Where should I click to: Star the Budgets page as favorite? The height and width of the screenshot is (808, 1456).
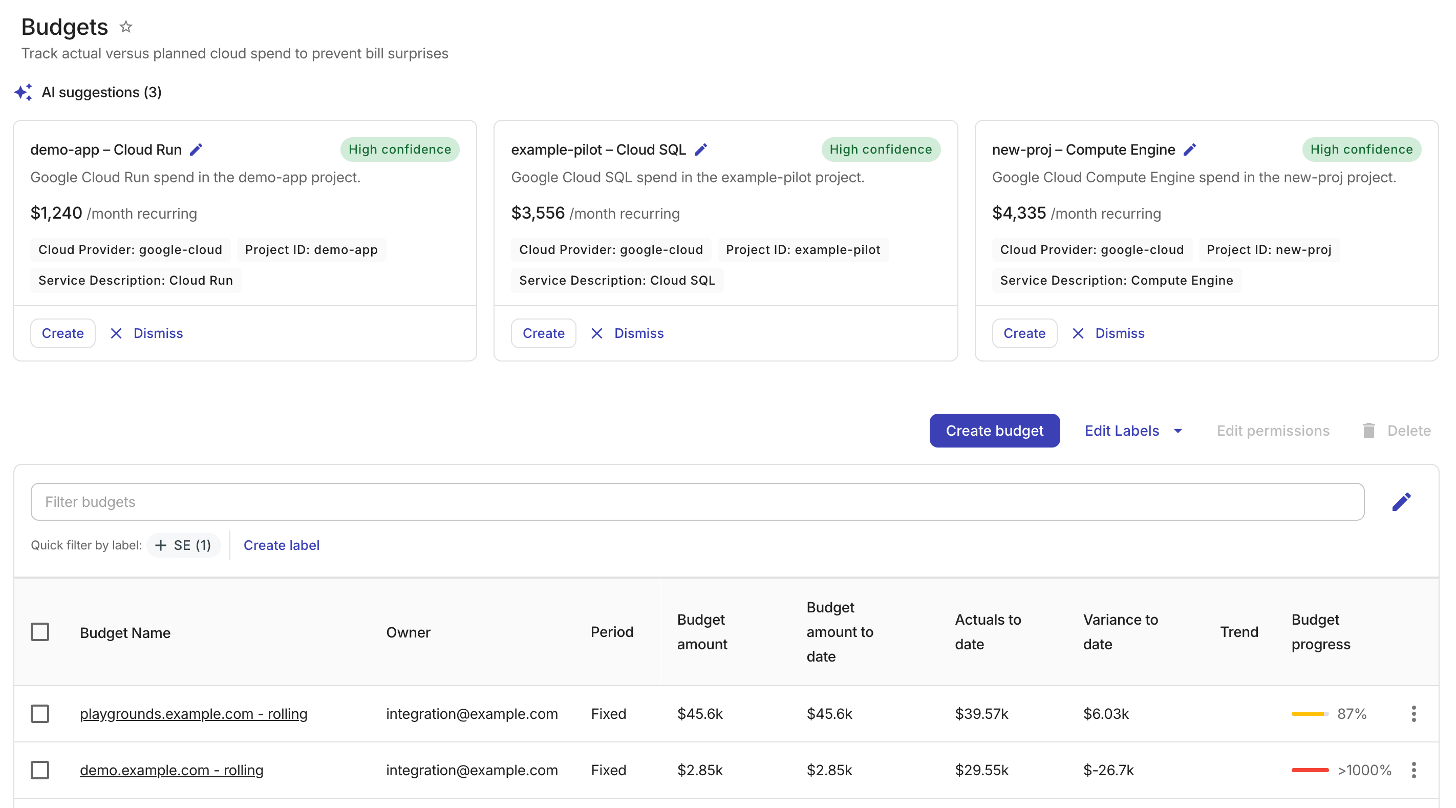[x=125, y=27]
